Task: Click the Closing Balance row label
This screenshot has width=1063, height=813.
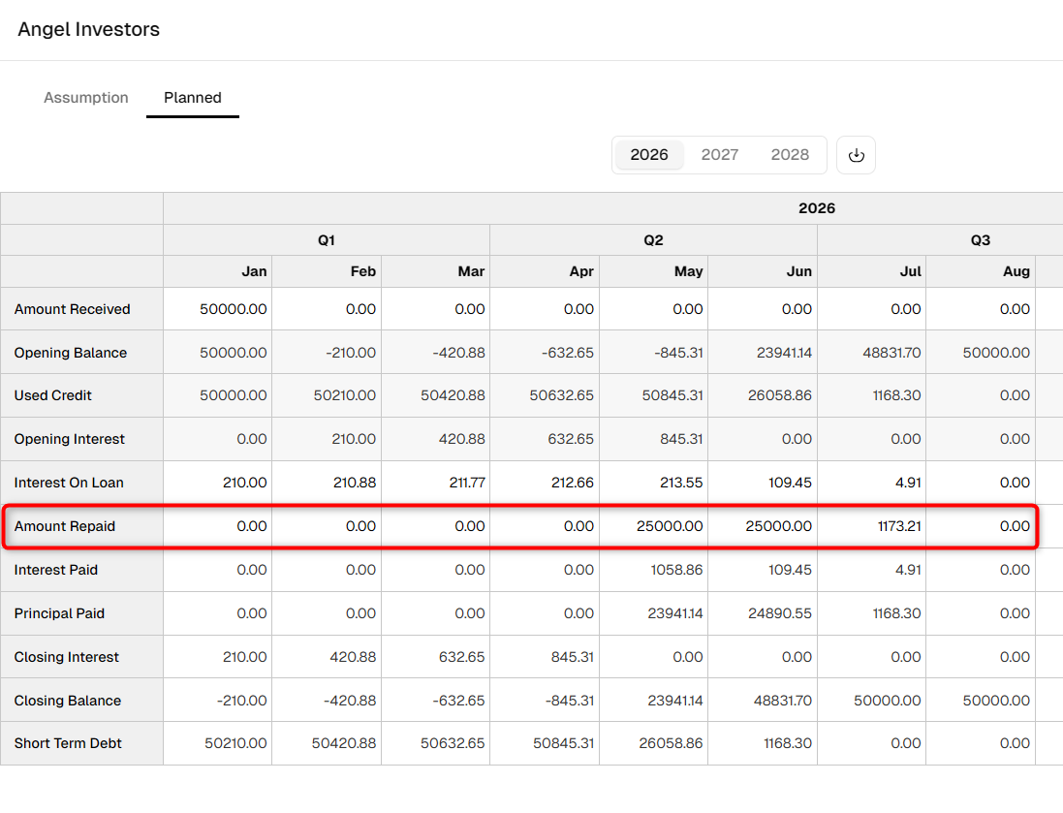Action: coord(68,701)
